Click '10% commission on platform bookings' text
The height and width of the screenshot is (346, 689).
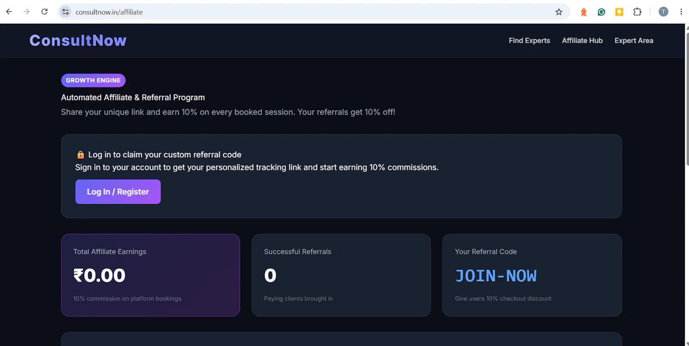coord(127,299)
